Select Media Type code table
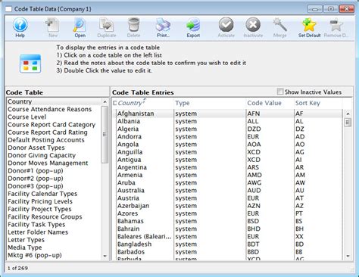The height and width of the screenshot is (277, 359). (x=54, y=247)
